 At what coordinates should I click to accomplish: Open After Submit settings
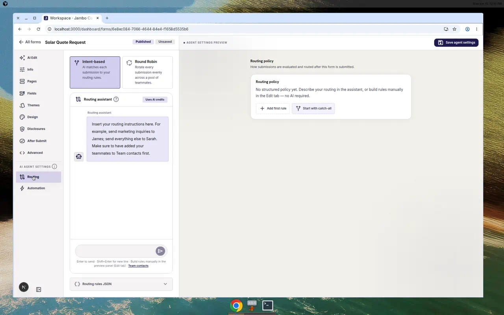pyautogui.click(x=39, y=141)
